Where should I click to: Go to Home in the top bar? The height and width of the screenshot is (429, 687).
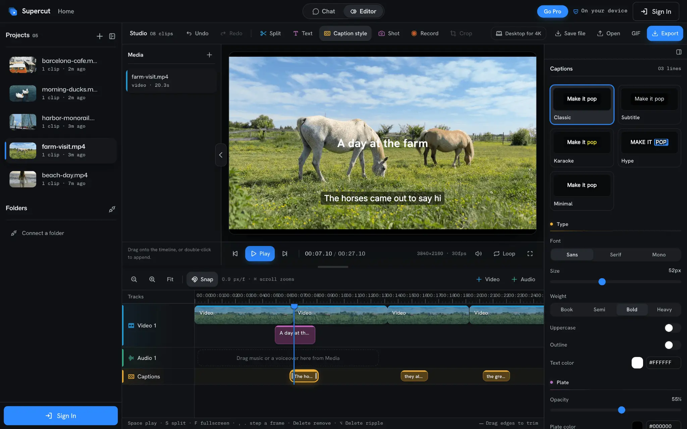66,11
